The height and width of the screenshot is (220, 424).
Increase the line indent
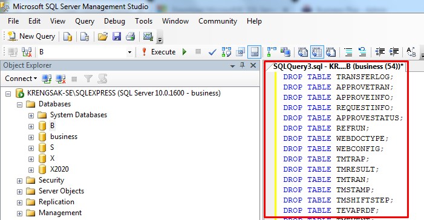coord(394,52)
